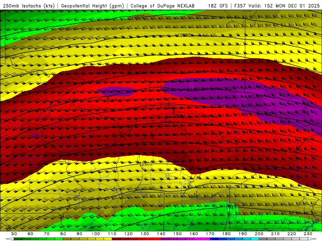Image resolution: width=322 pixels, height=241 pixels.
Task: Click the 80 value on the color scale
Action: pos(63,234)
